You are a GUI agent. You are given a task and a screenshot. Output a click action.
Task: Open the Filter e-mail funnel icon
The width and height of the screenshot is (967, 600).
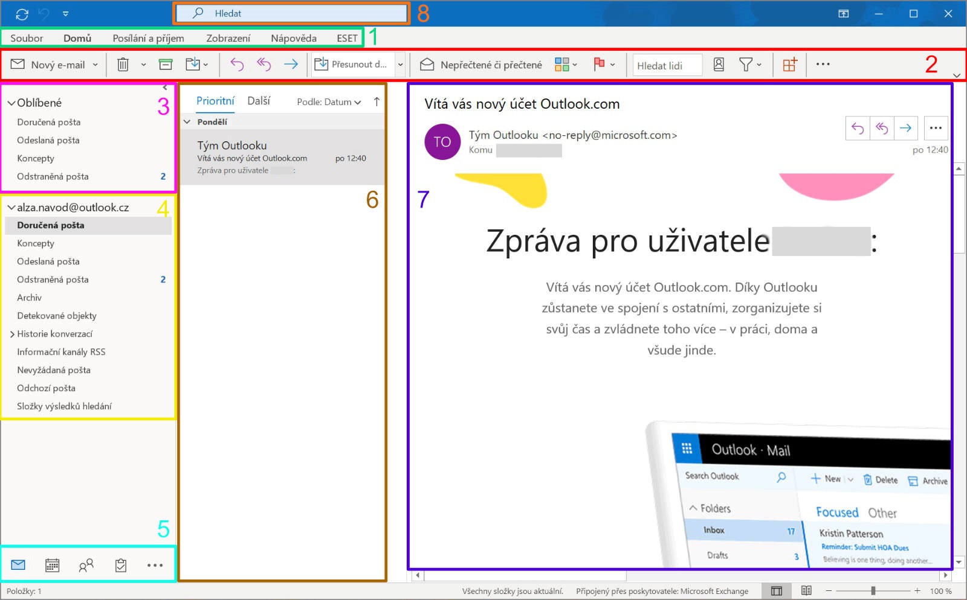coord(750,64)
